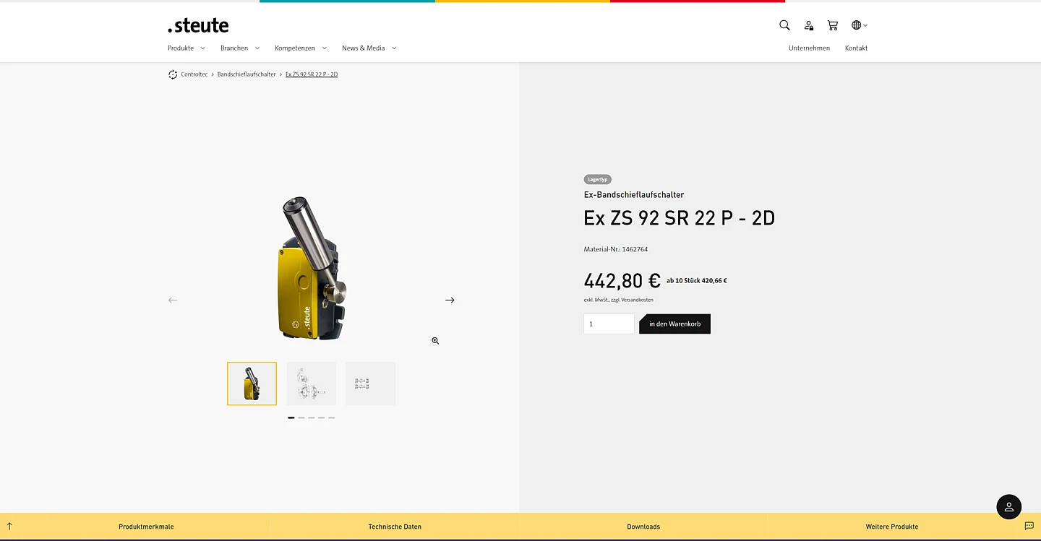Open the search magnifier icon
The width and height of the screenshot is (1041, 541).
tap(784, 25)
